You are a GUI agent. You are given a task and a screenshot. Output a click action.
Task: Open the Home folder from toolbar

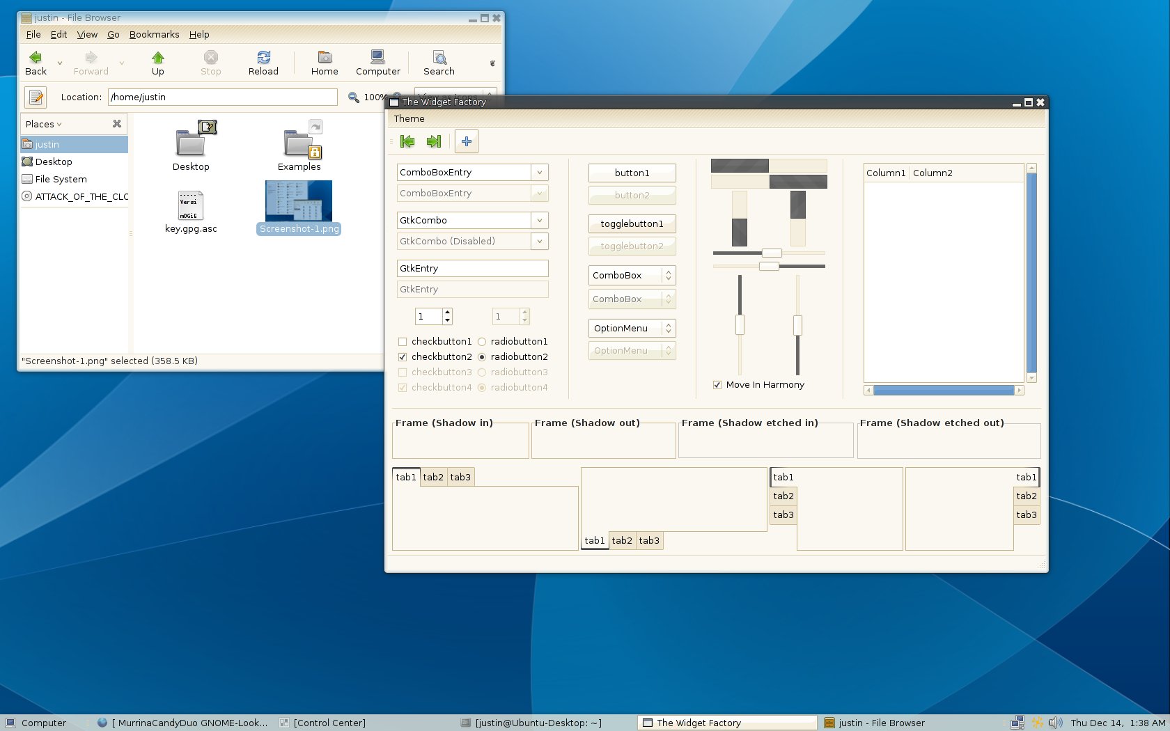tap(325, 63)
